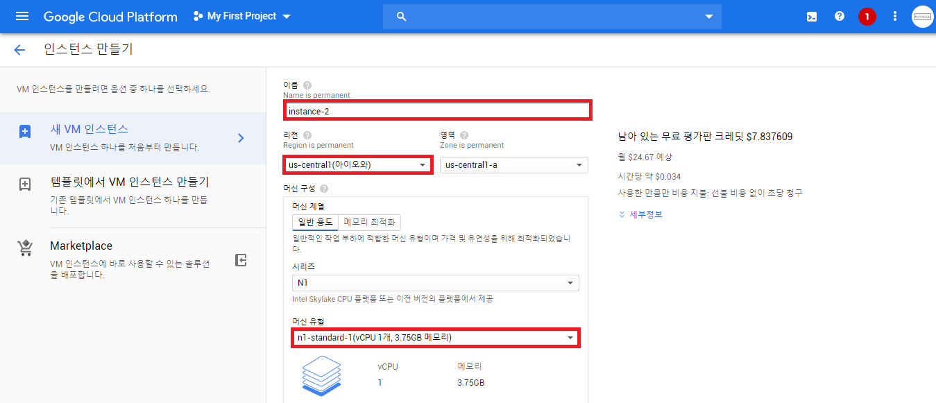Open My First Project dropdown
The width and height of the screenshot is (936, 403).
click(x=241, y=16)
